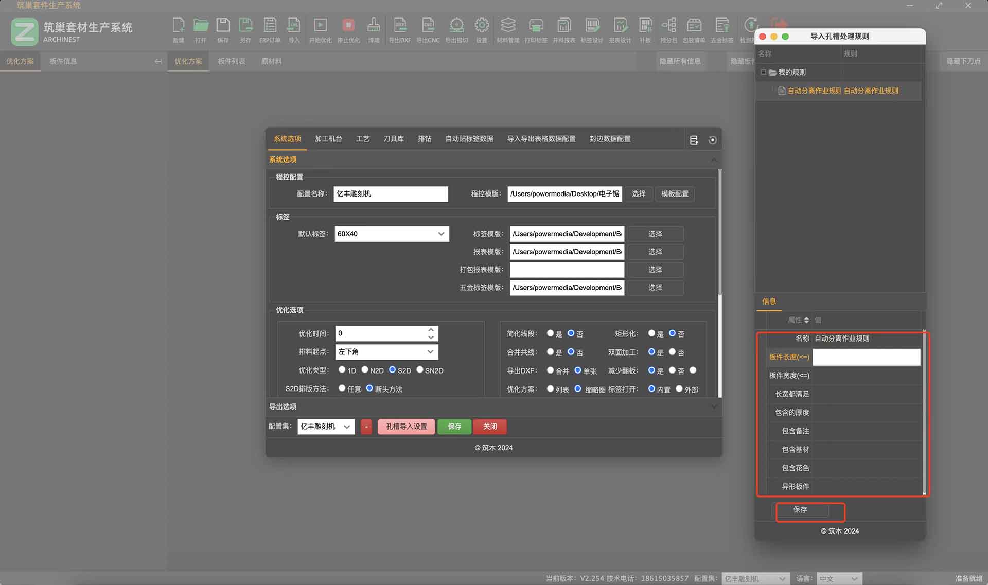Click the 导出CNC toolbar icon
Screen dimensions: 988x585
(x=428, y=25)
